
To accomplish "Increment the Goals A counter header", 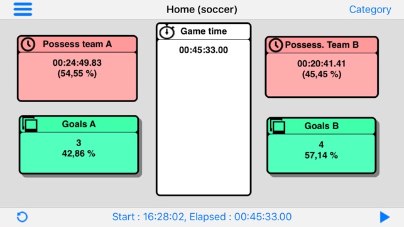I will (79, 124).
